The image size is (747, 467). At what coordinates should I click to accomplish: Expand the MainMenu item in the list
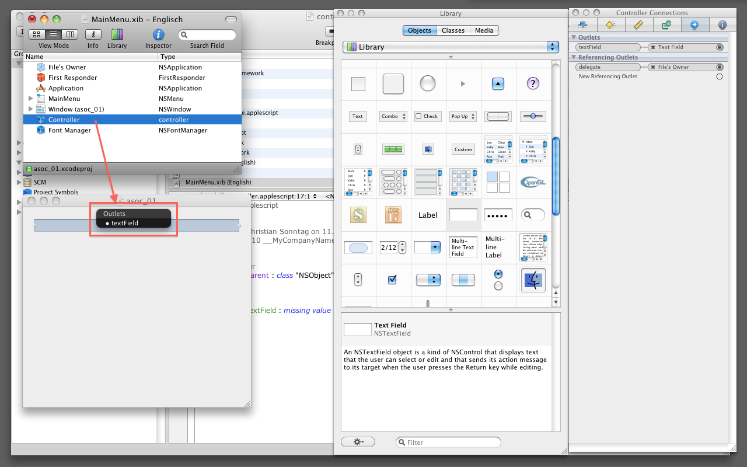coord(30,99)
